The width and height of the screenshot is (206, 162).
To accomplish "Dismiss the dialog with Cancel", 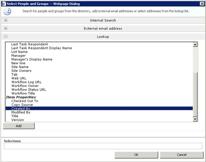I will (x=182, y=155).
